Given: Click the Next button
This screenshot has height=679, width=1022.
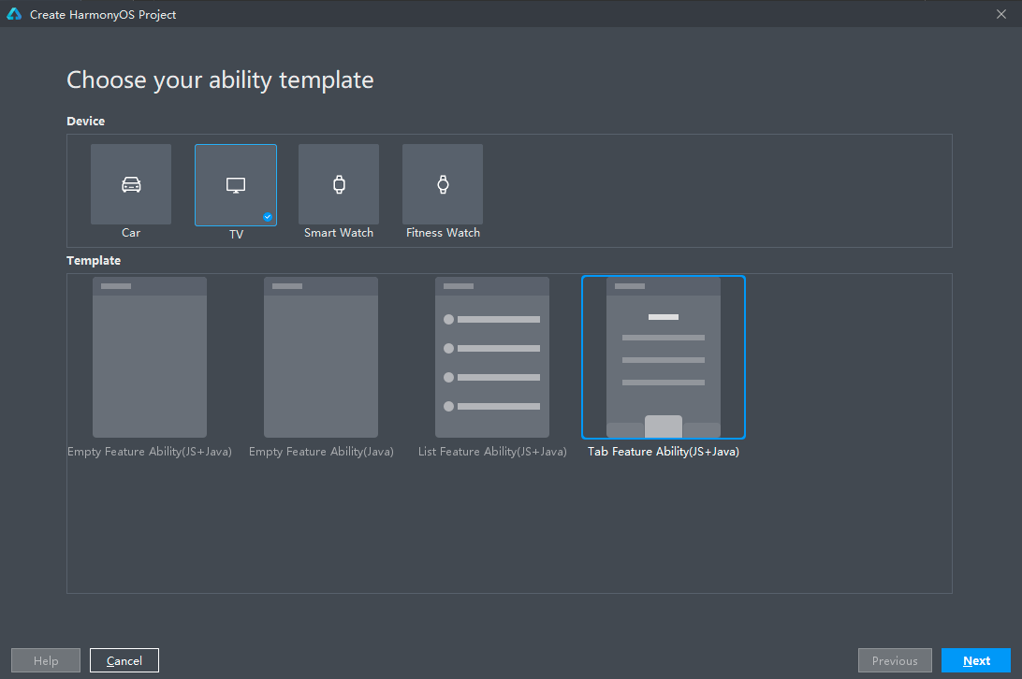Looking at the screenshot, I should coord(976,660).
